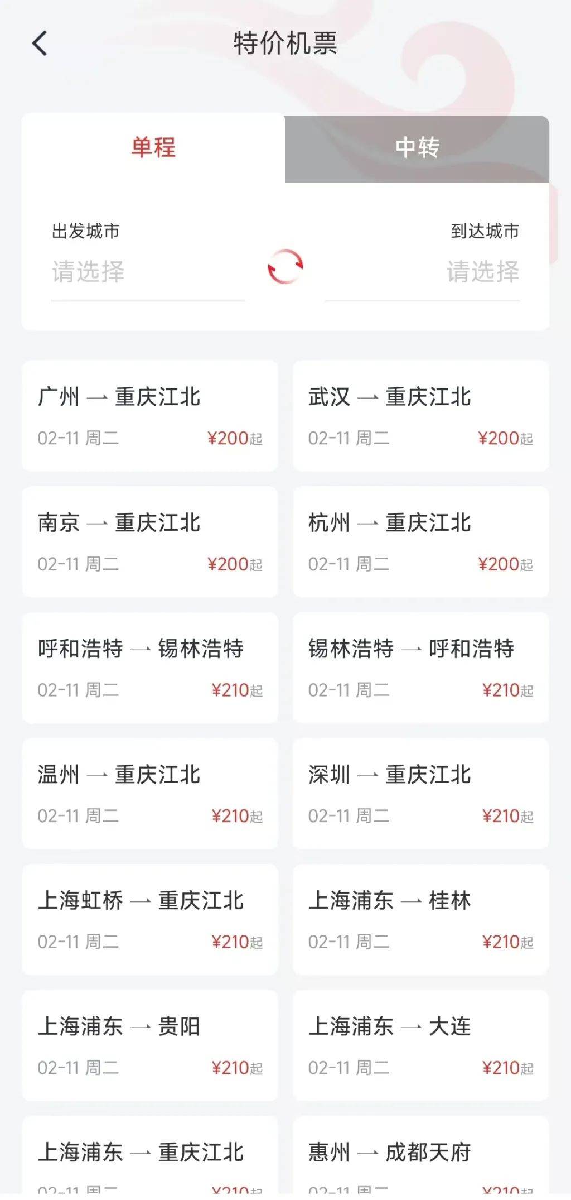Image resolution: width=571 pixels, height=1200 pixels.
Task: Switch to the 单程 tab
Action: [x=153, y=148]
